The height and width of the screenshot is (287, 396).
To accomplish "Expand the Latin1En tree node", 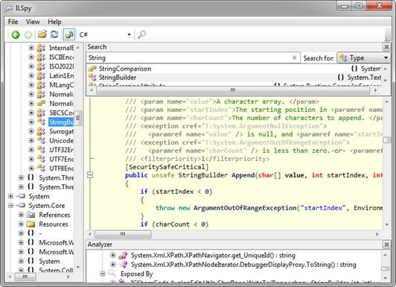I will pos(31,75).
